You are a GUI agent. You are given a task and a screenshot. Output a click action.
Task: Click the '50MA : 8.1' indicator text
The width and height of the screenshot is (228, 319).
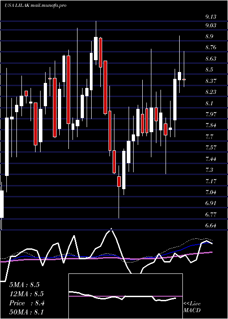pyautogui.click(x=26, y=312)
